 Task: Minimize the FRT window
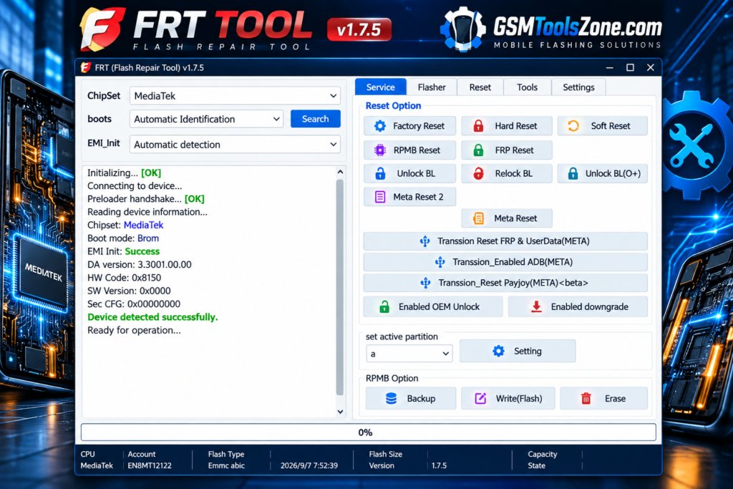pyautogui.click(x=610, y=68)
